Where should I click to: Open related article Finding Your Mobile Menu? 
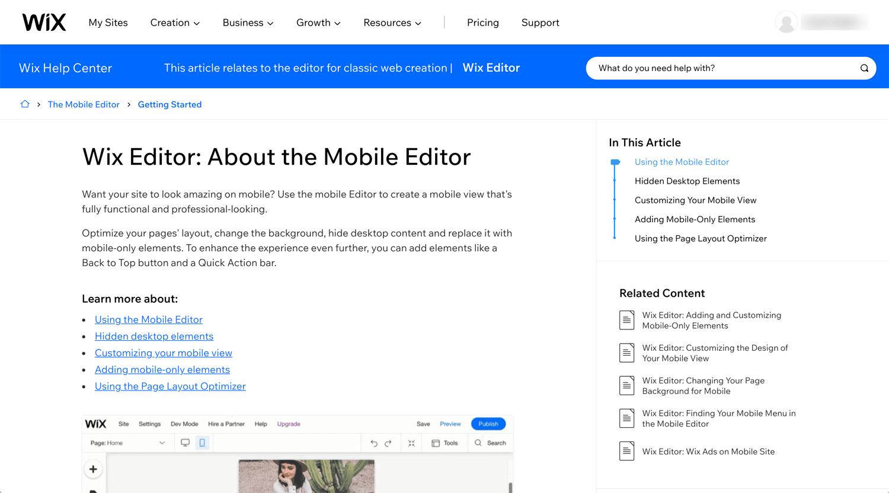[x=719, y=418]
